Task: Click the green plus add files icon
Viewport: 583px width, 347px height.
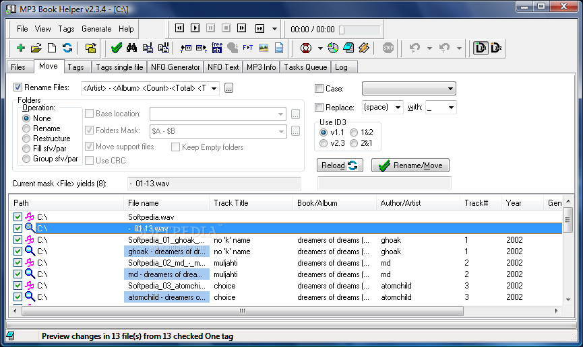Action: click(x=21, y=48)
